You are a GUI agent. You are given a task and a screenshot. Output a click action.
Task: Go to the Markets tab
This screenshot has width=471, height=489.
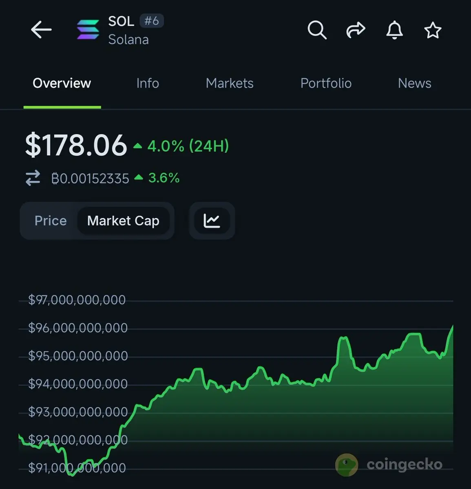pyautogui.click(x=230, y=84)
